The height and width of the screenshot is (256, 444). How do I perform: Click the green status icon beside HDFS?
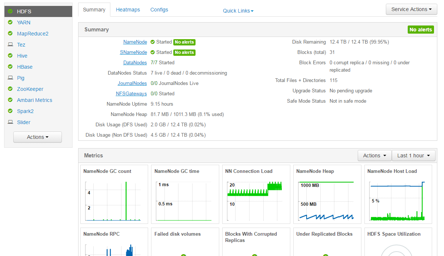pyautogui.click(x=10, y=11)
